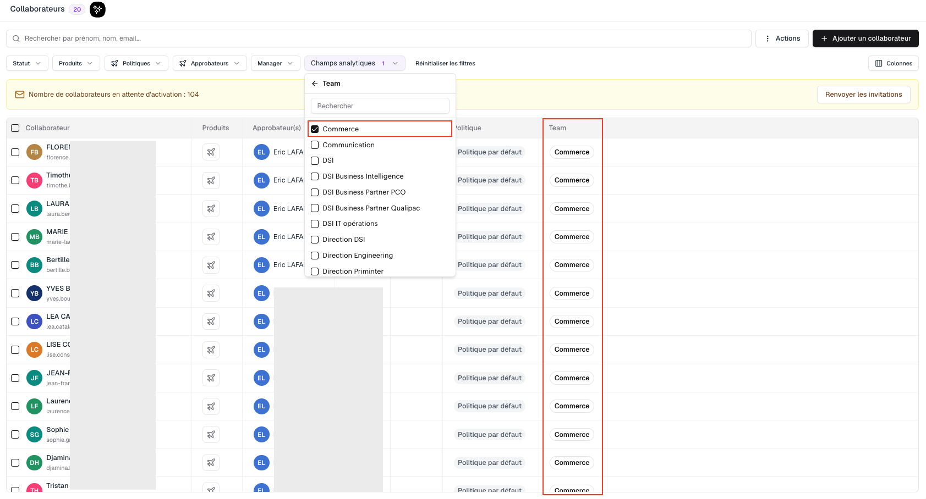Click the collaborators count badge 20
This screenshot has height=499, width=926.
[77, 9]
